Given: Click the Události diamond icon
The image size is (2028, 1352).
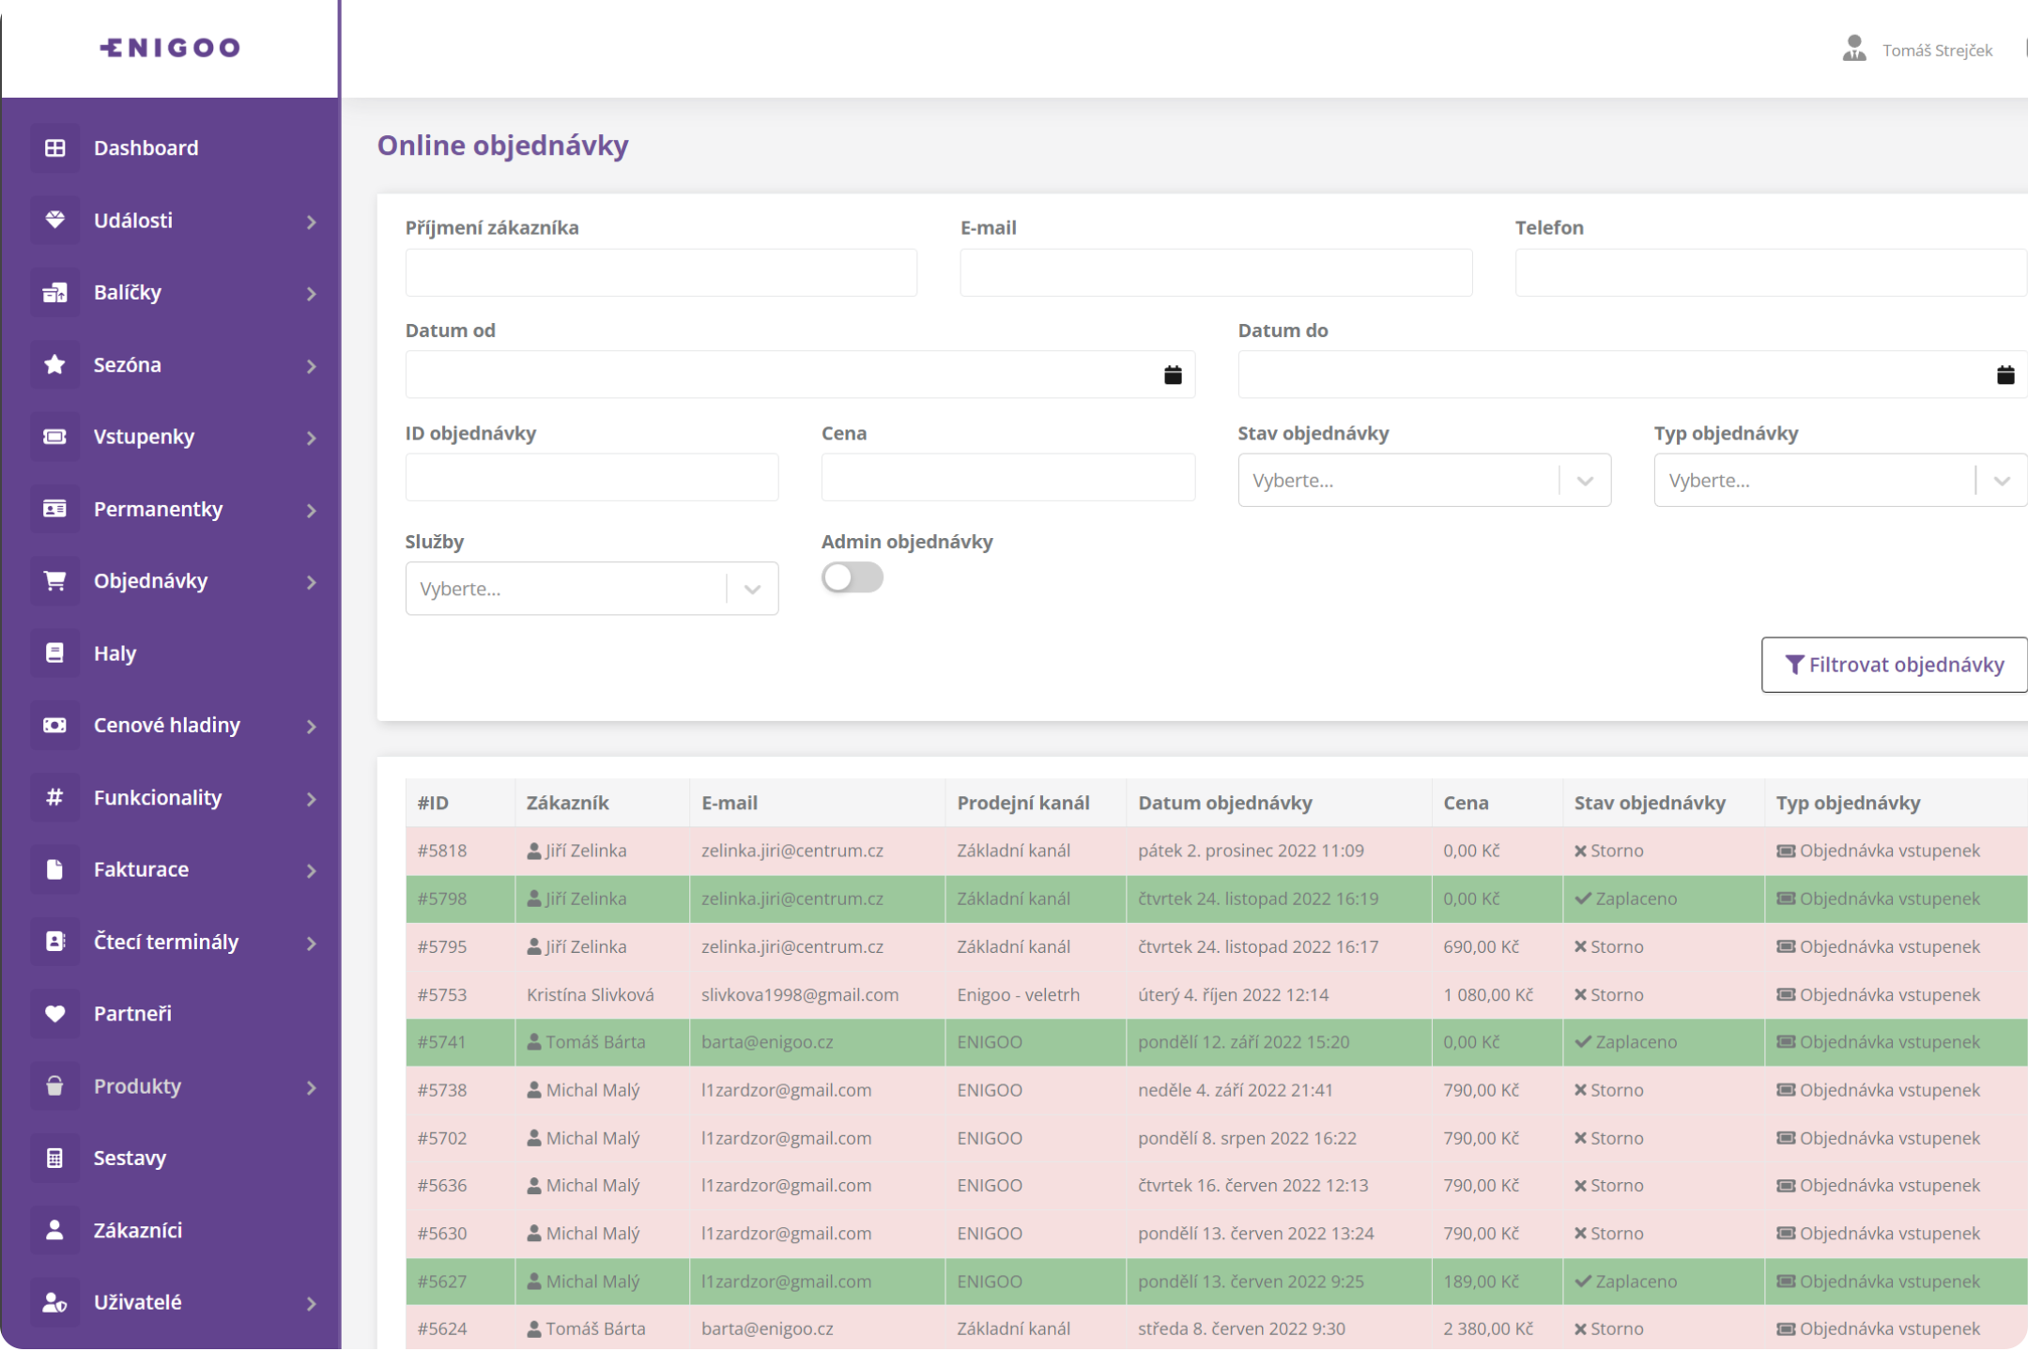Looking at the screenshot, I should [x=55, y=221].
